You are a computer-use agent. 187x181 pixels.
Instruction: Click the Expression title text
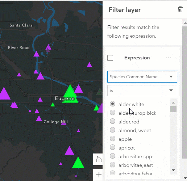coord(137,58)
